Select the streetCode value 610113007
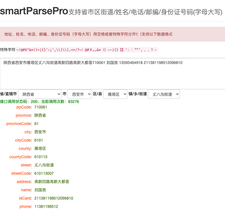Screen dimensions: 225x213 44,173
